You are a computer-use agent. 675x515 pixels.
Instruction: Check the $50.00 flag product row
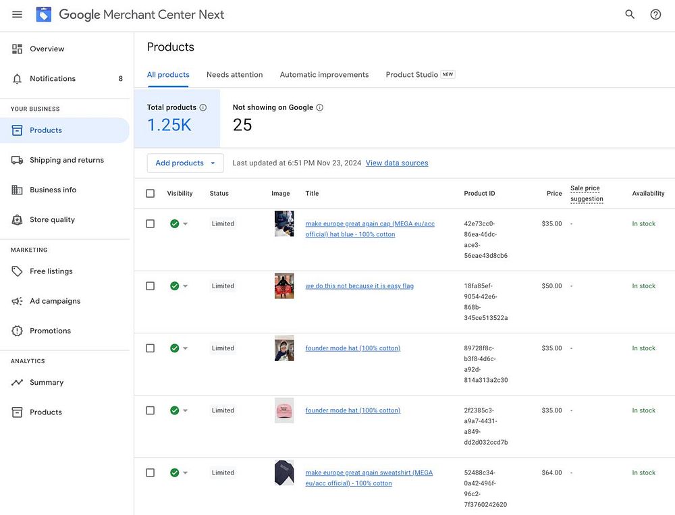pos(150,286)
